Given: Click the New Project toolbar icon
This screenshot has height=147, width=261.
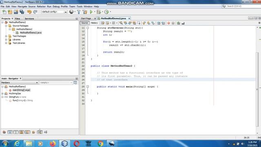Looking at the screenshot, I should coord(10,12).
